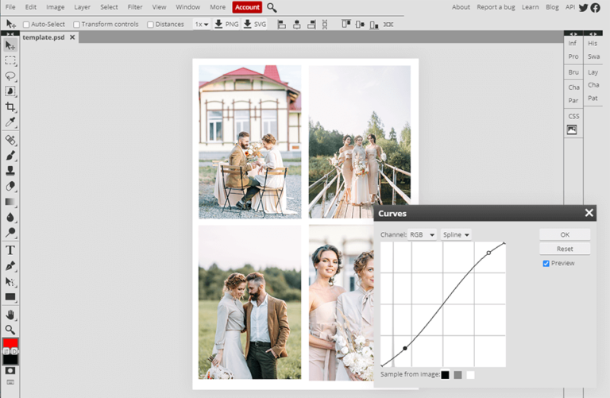This screenshot has height=398, width=610.
Task: Close the Curves dialog
Action: pyautogui.click(x=589, y=213)
